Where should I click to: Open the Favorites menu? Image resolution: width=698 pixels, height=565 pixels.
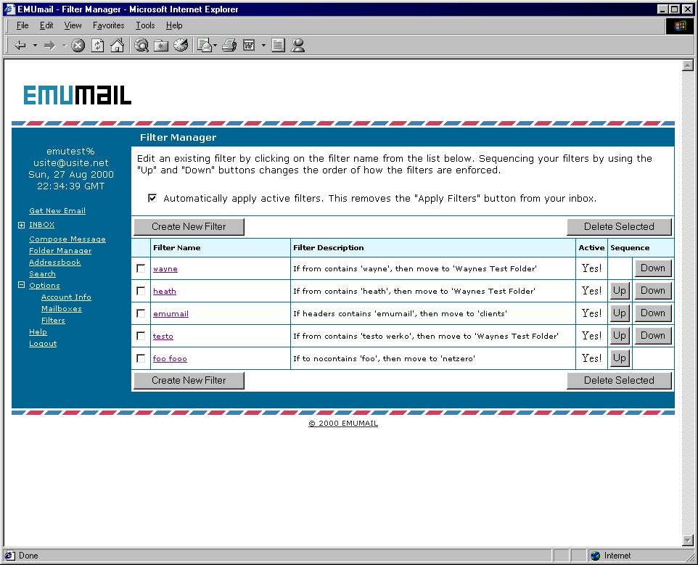point(108,25)
